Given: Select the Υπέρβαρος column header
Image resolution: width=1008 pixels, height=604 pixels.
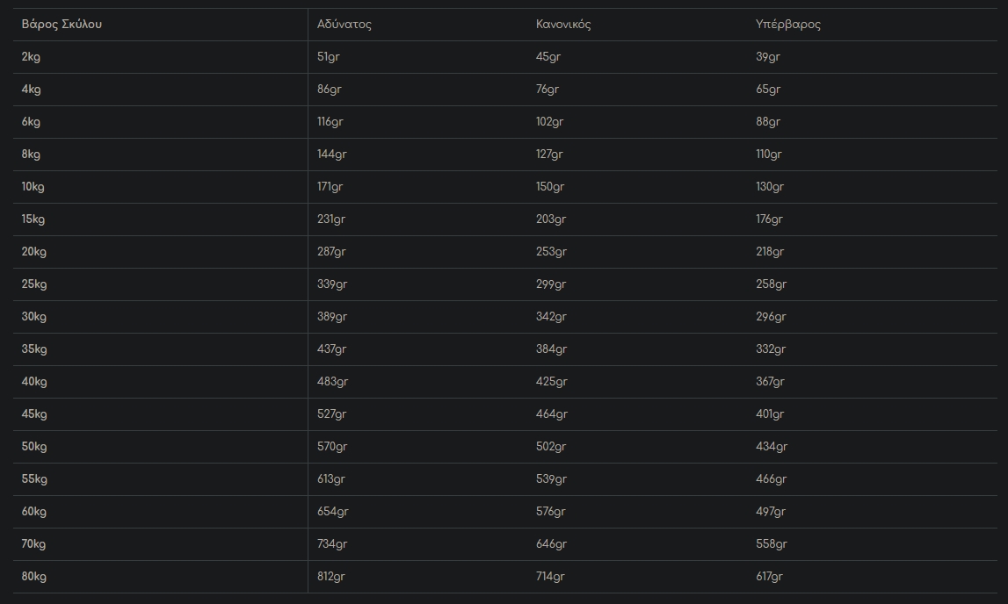Looking at the screenshot, I should coord(788,25).
